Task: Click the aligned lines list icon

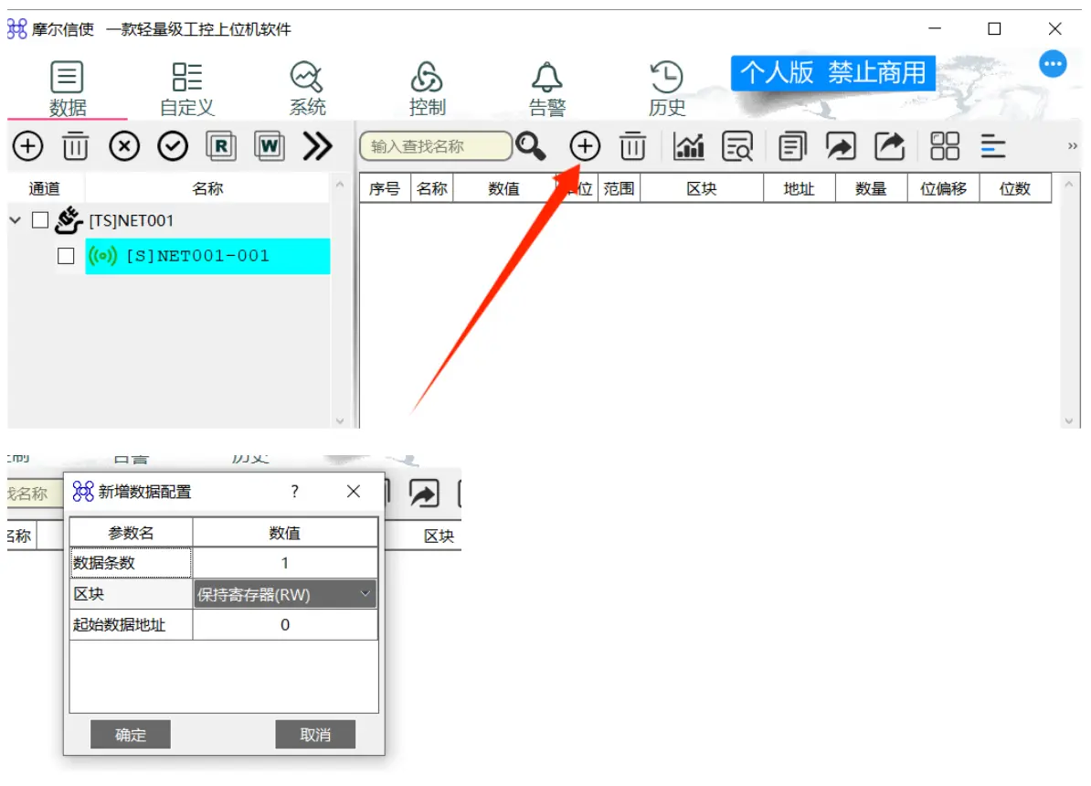Action: tap(993, 146)
